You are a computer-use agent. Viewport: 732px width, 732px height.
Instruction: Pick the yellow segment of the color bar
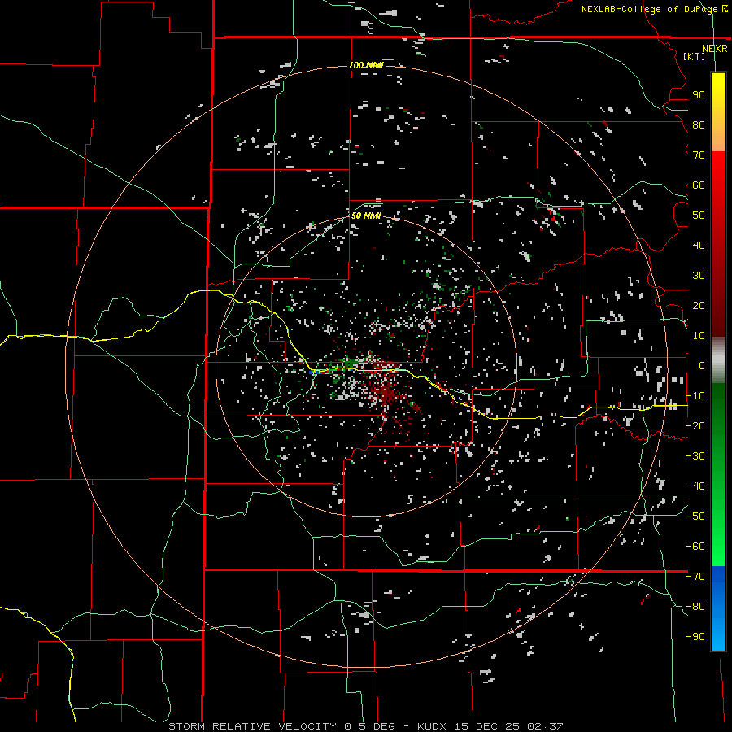[x=718, y=94]
